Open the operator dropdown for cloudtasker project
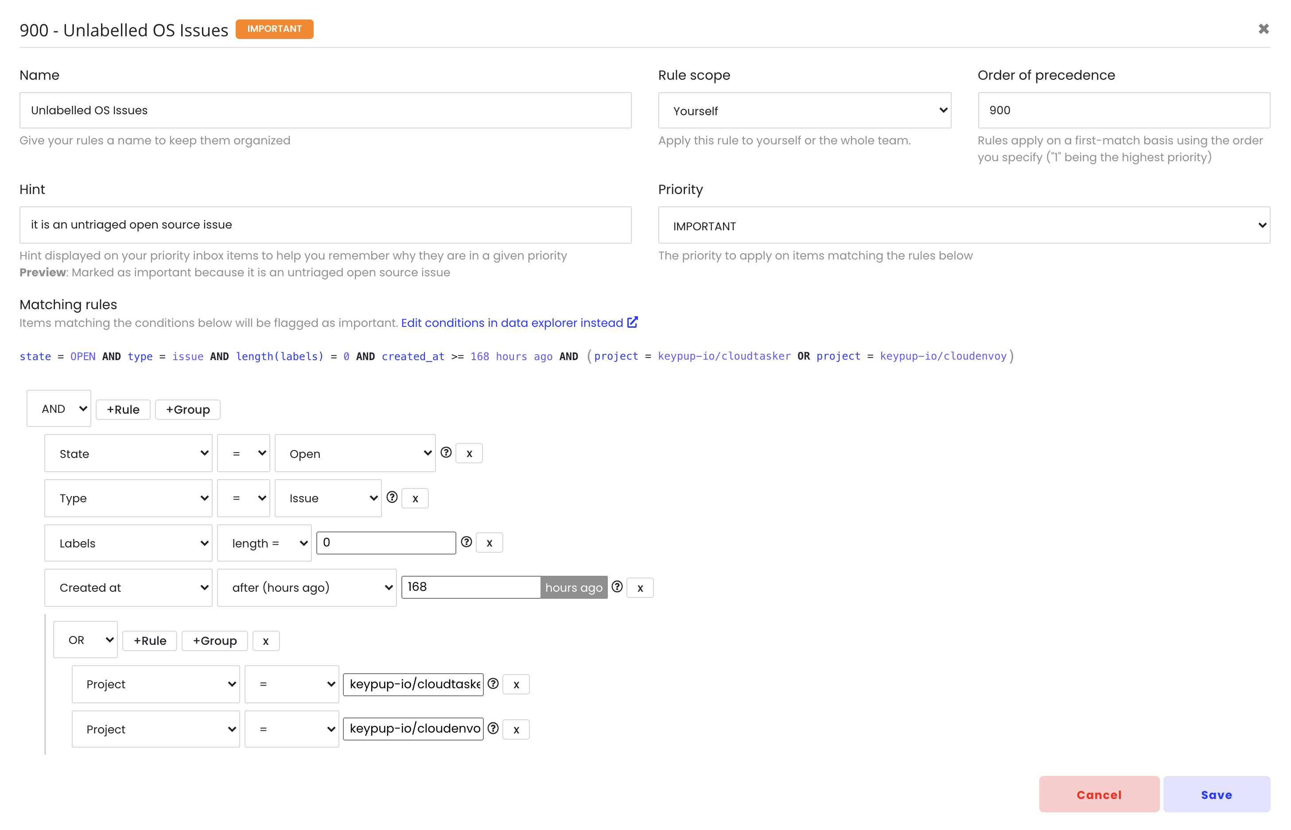 (x=292, y=684)
